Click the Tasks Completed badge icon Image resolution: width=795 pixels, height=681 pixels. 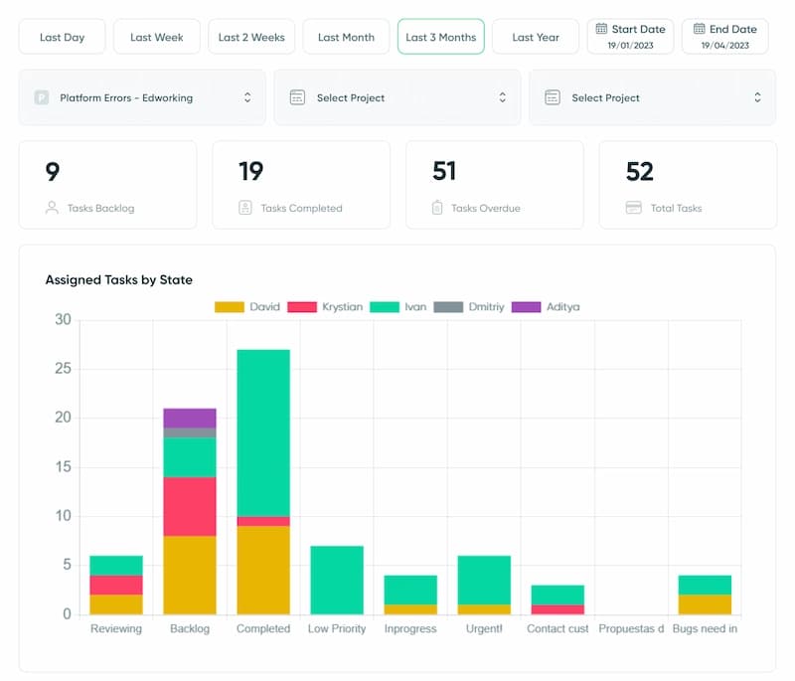click(x=245, y=208)
